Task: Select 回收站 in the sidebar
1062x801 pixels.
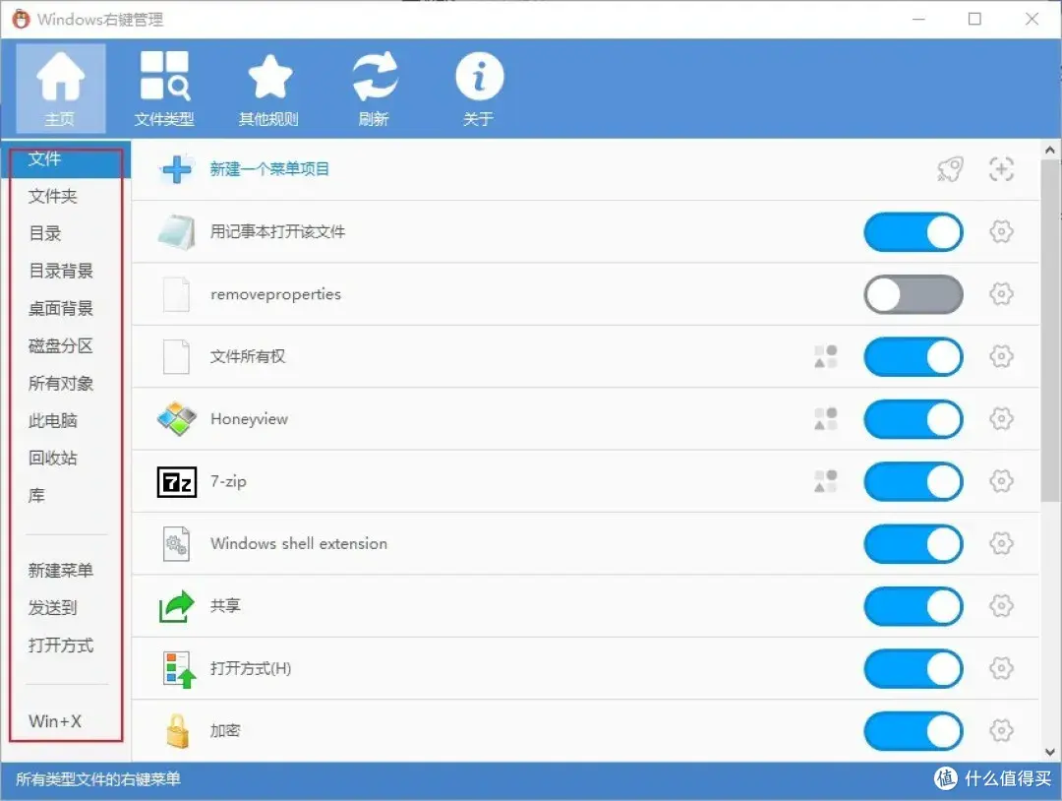Action: coord(53,459)
